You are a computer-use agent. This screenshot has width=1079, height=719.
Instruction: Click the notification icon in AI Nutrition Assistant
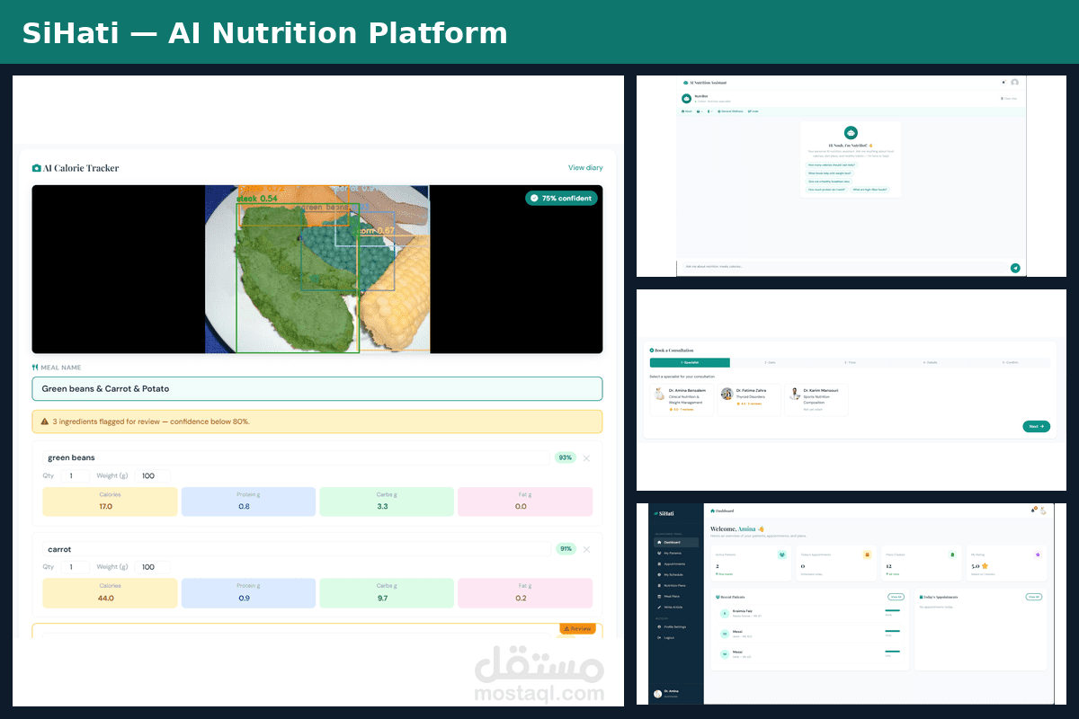pos(1004,83)
